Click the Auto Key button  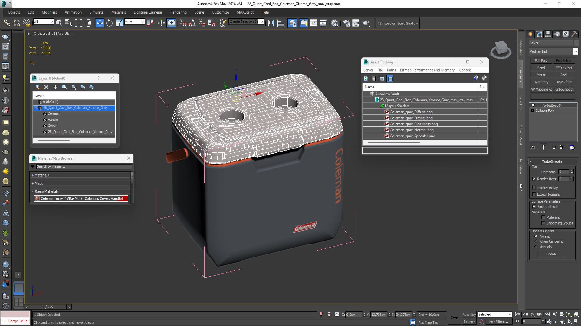[469, 315]
